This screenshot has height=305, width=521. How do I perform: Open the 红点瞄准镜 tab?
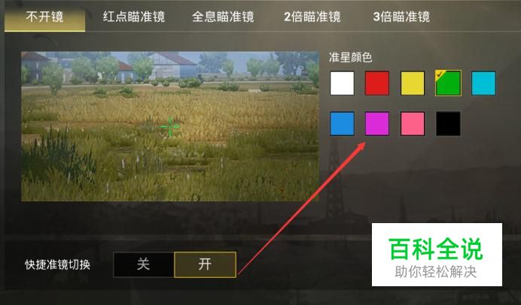(134, 17)
